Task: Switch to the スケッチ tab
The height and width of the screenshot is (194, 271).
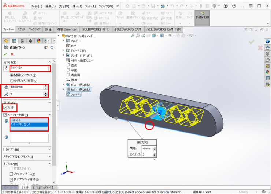Action: coord(21,29)
